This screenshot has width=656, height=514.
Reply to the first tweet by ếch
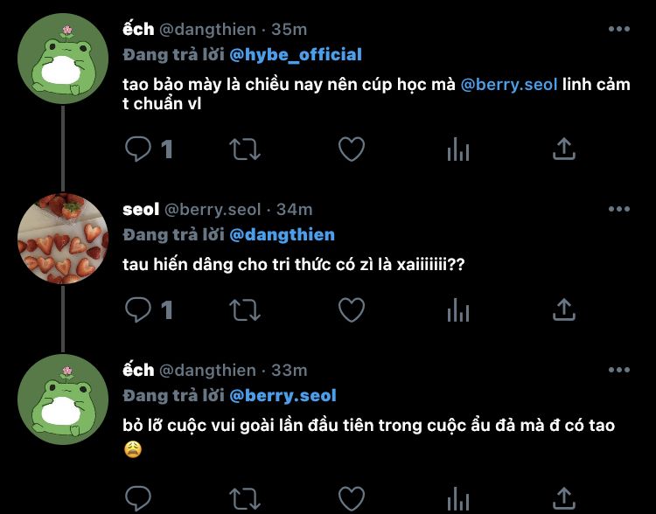coord(139,149)
